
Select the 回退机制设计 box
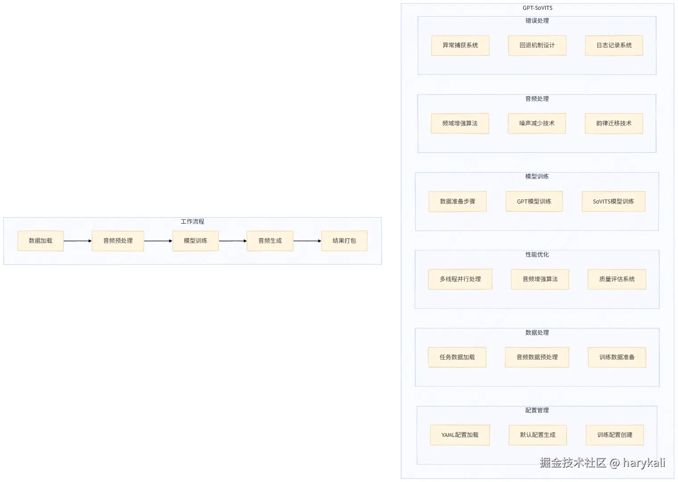537,46
